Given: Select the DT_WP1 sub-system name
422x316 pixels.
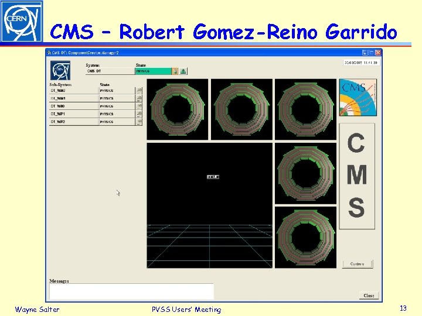Looking at the screenshot, I should click(74, 114).
